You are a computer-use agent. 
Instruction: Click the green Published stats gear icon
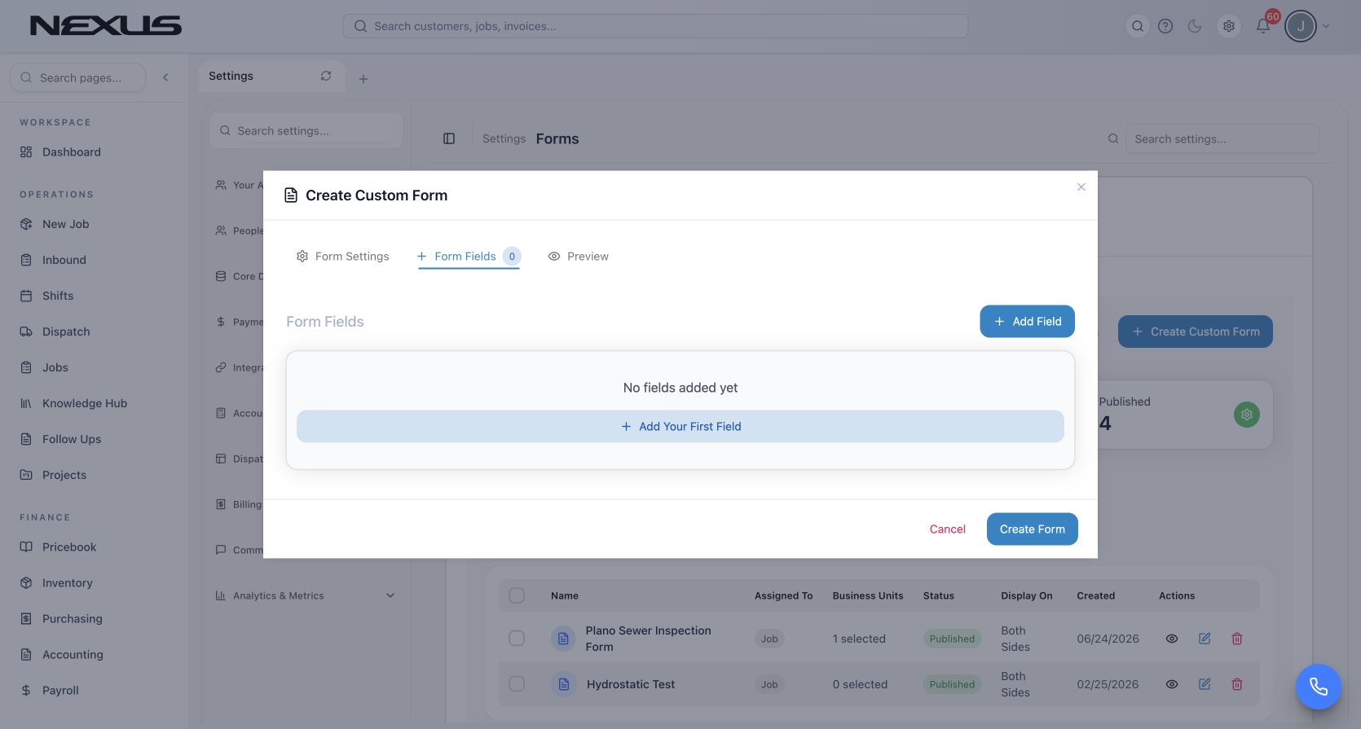point(1247,415)
